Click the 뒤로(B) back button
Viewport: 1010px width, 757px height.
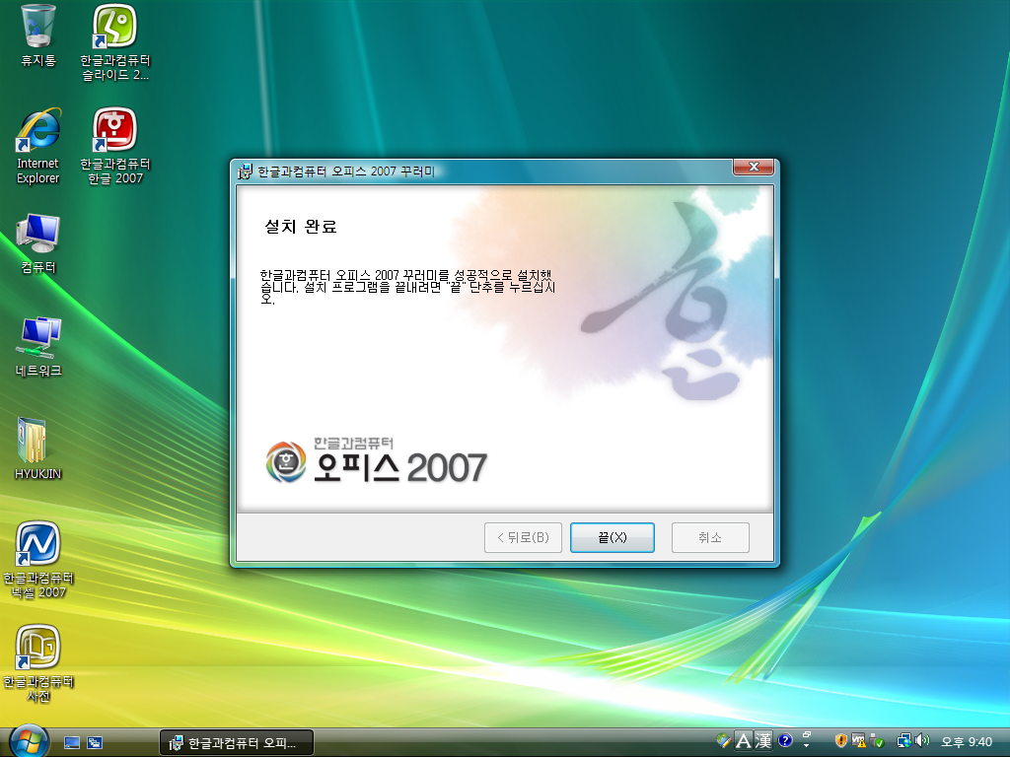[523, 537]
